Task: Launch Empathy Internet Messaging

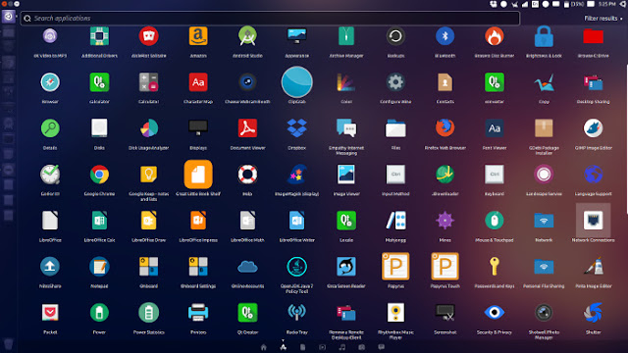Action: click(x=346, y=128)
